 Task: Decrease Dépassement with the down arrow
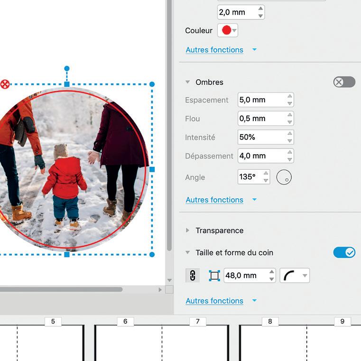tap(290, 159)
